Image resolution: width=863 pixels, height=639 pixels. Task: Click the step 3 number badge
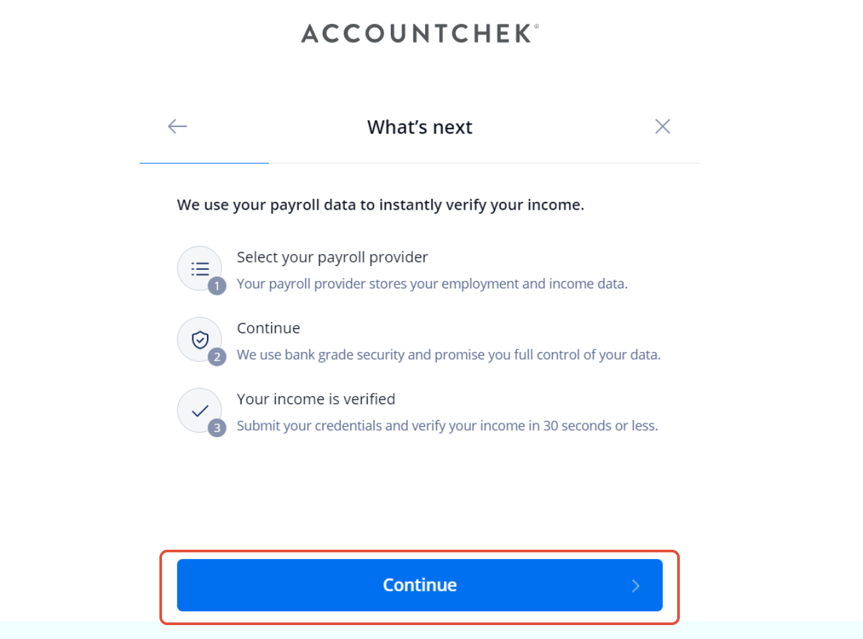click(x=217, y=428)
